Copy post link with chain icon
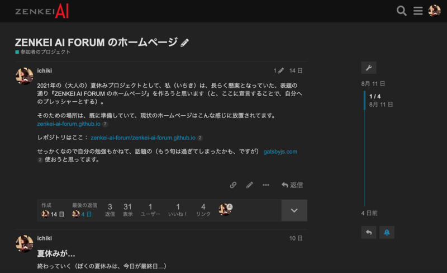The image size is (447, 273). (x=233, y=185)
